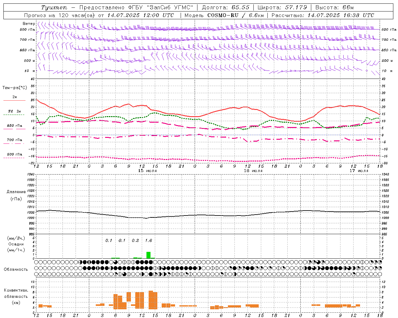The image size is (398, 318).
Task: Click the "(км)" convective cloud unit label
Action: tap(16, 302)
